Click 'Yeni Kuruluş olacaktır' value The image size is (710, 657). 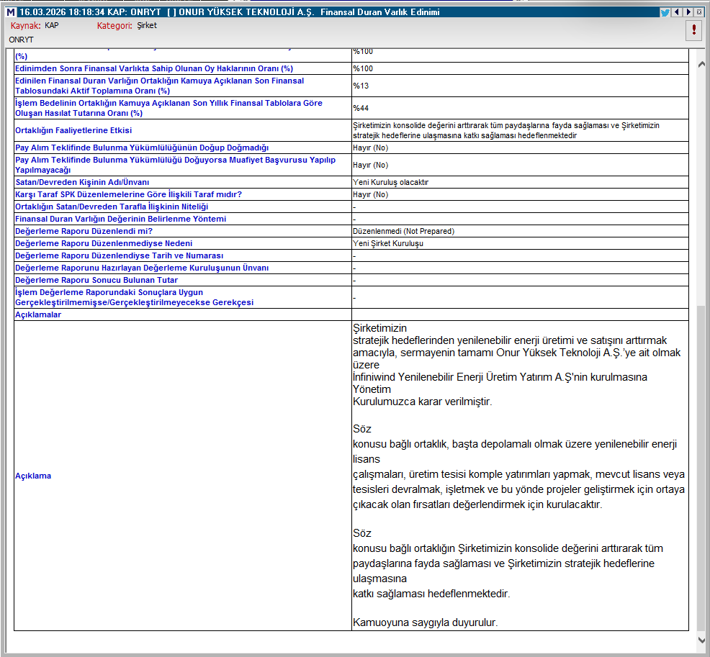[390, 182]
